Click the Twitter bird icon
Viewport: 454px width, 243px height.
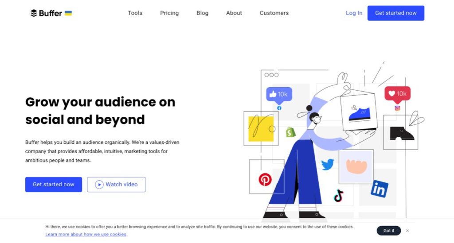click(x=328, y=165)
